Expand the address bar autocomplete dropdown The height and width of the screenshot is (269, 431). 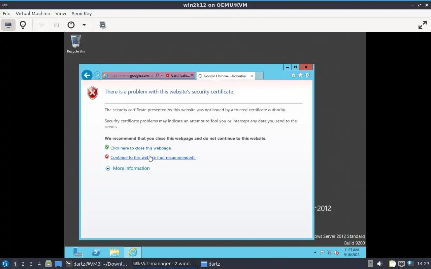coord(162,75)
